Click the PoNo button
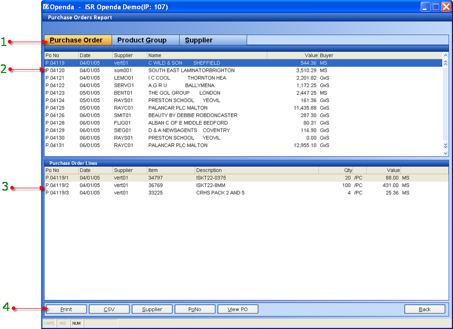The image size is (453, 329). coord(195,309)
